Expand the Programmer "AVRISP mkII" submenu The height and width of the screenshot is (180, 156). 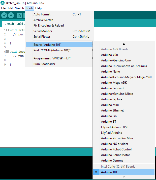click(59, 58)
